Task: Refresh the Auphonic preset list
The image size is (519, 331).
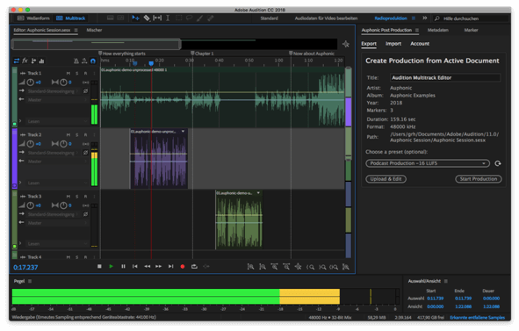Action: (498, 163)
